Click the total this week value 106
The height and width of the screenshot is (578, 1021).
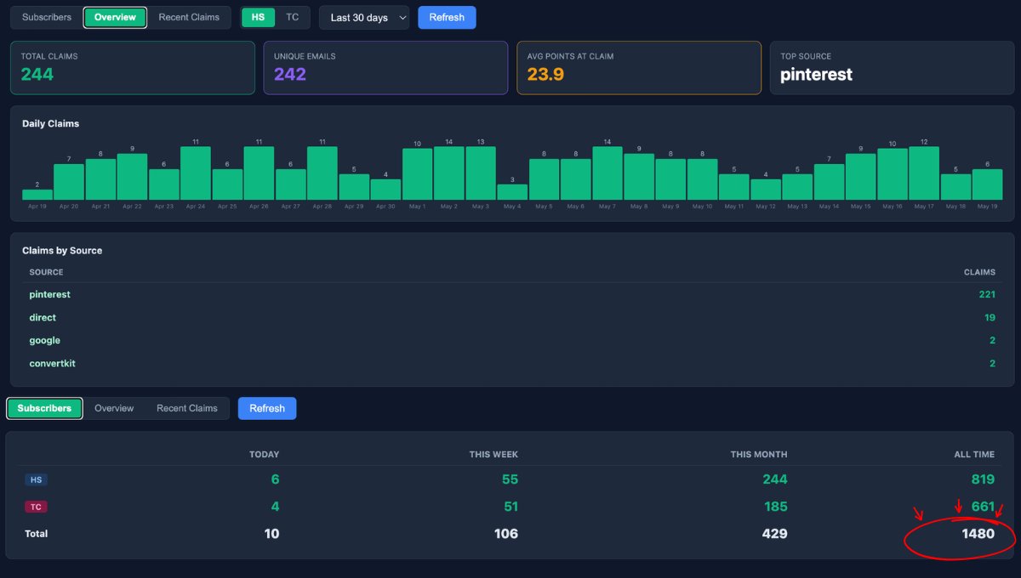505,534
